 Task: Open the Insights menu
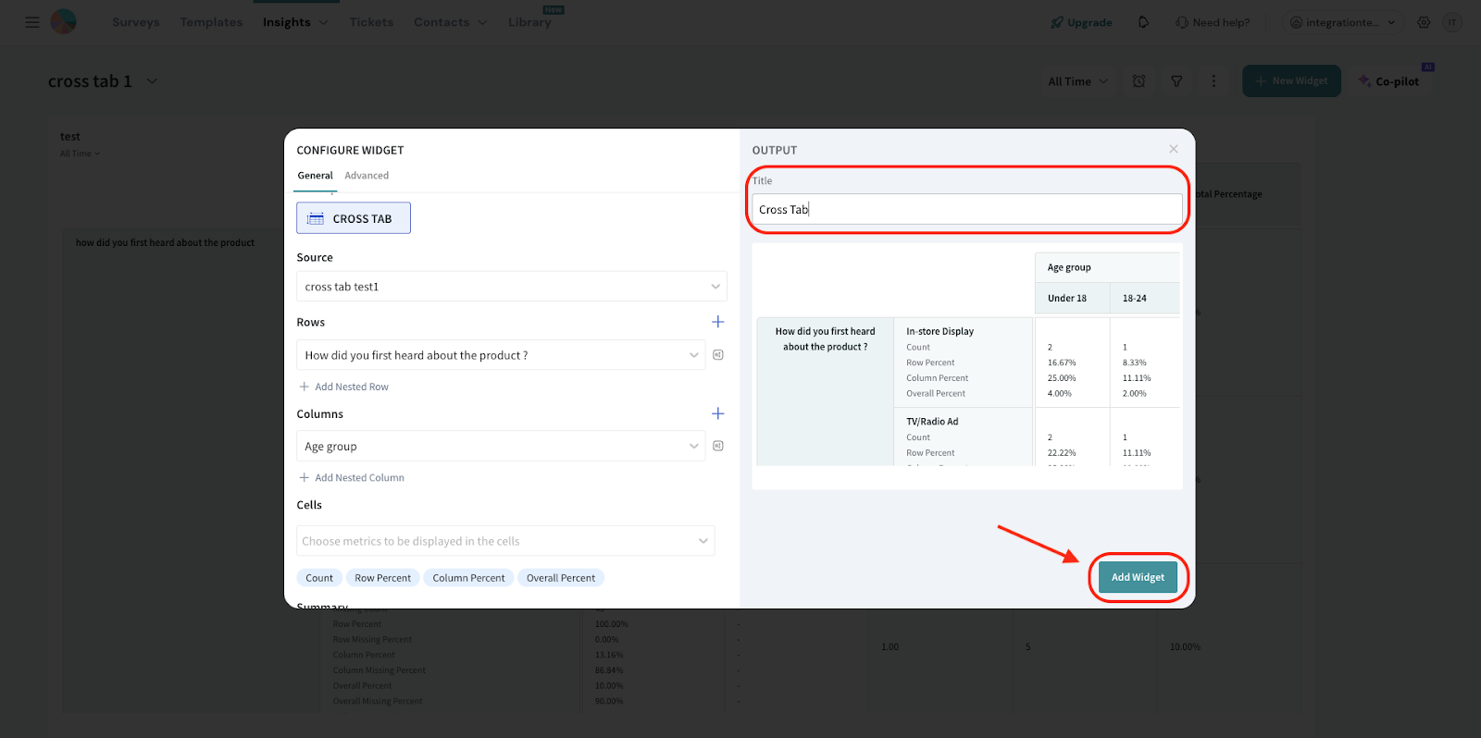point(294,22)
